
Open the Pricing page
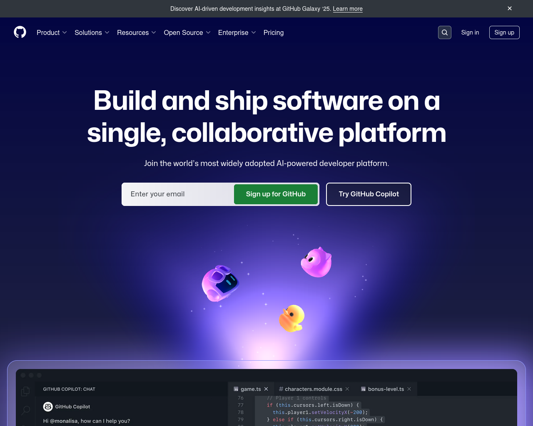[x=274, y=32]
